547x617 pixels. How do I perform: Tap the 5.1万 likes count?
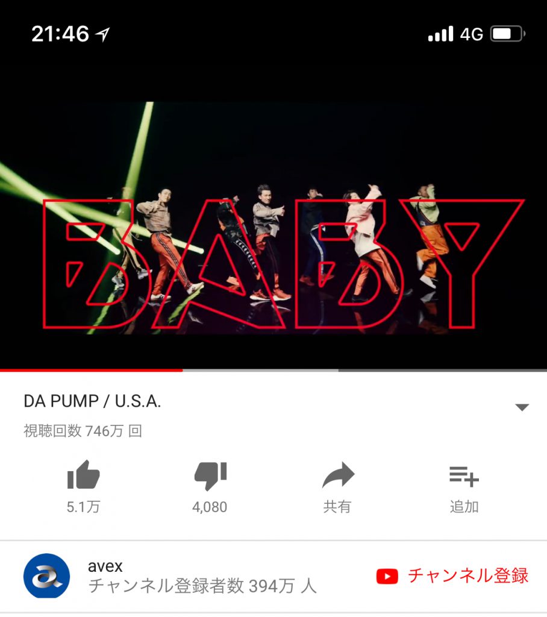(x=83, y=507)
